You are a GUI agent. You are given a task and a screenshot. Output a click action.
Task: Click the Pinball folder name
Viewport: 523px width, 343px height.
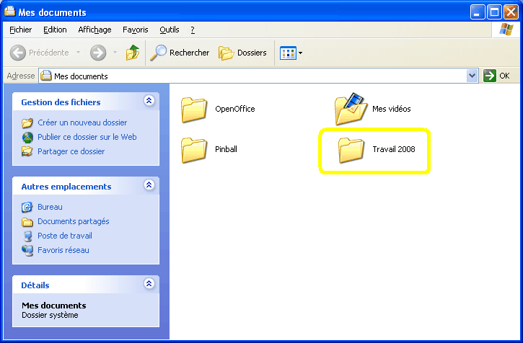point(226,149)
